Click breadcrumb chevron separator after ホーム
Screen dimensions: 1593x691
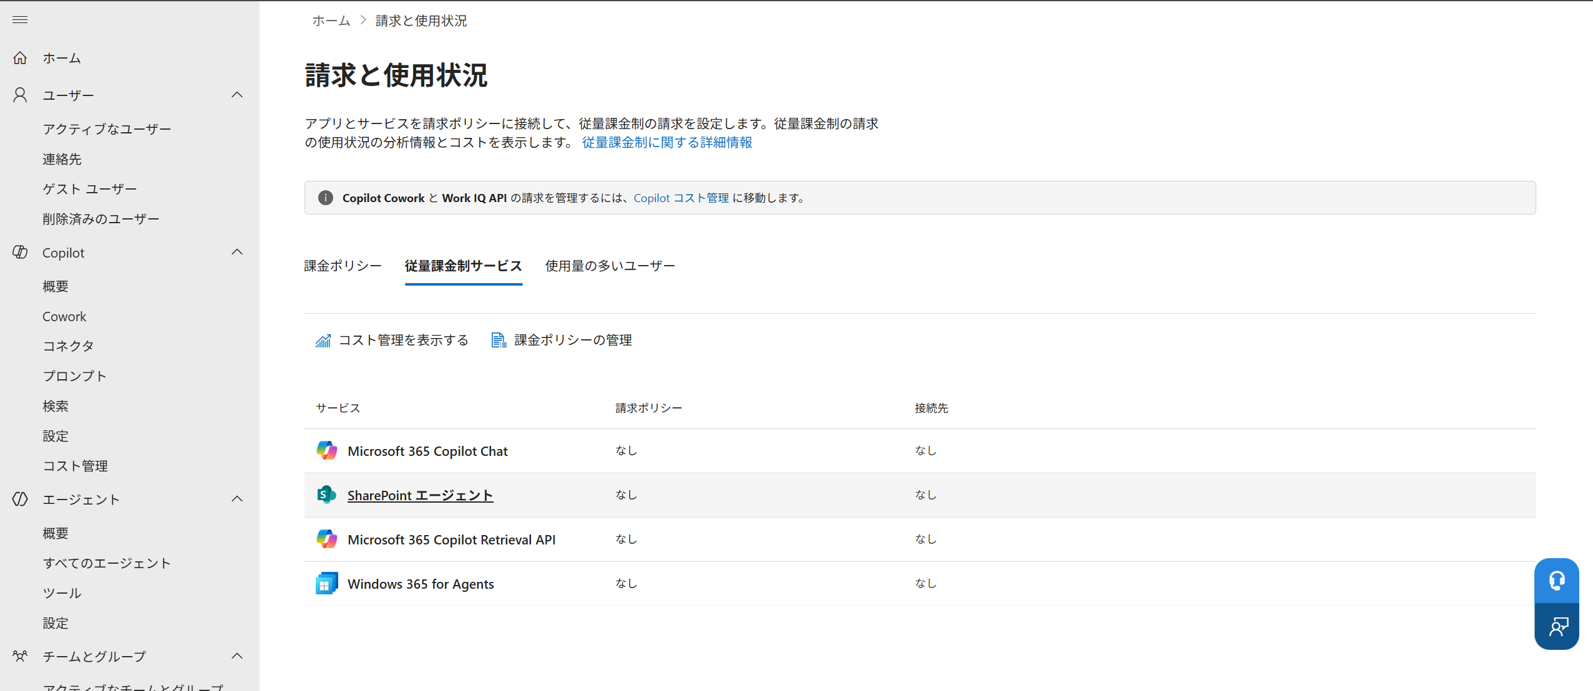click(x=363, y=21)
